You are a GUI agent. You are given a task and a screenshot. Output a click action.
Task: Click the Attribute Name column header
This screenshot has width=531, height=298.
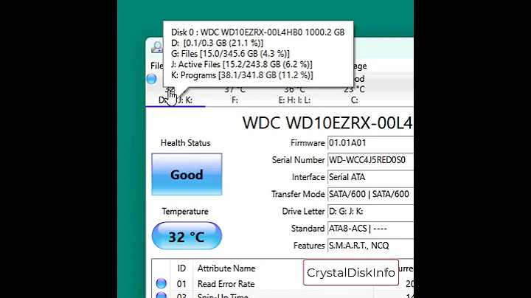click(226, 268)
